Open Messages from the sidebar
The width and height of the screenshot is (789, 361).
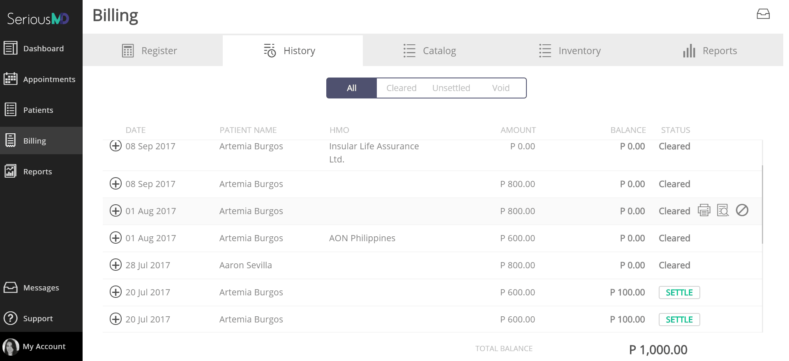pos(41,288)
